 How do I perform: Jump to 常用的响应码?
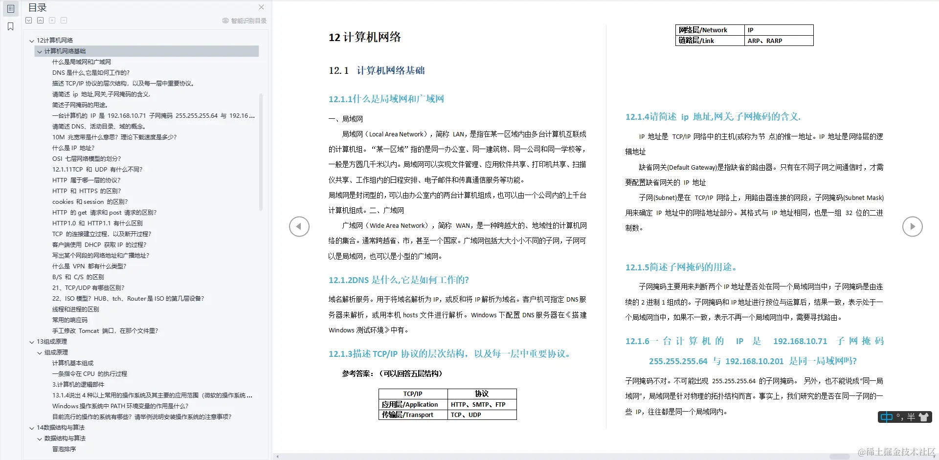point(70,320)
